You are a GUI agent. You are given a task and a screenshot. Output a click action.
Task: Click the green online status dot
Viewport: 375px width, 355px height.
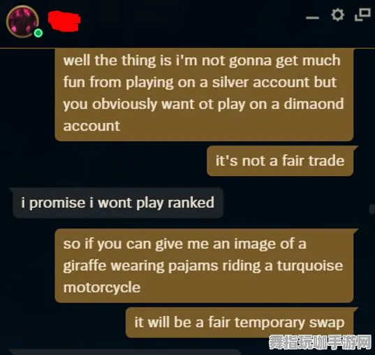coord(38,33)
